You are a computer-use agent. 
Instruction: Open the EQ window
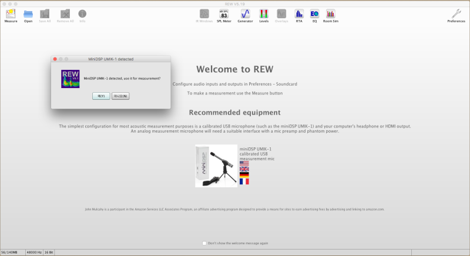coord(314,14)
